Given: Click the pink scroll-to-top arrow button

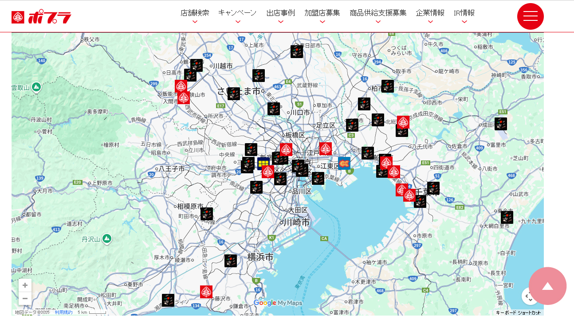Looking at the screenshot, I should pos(547,286).
